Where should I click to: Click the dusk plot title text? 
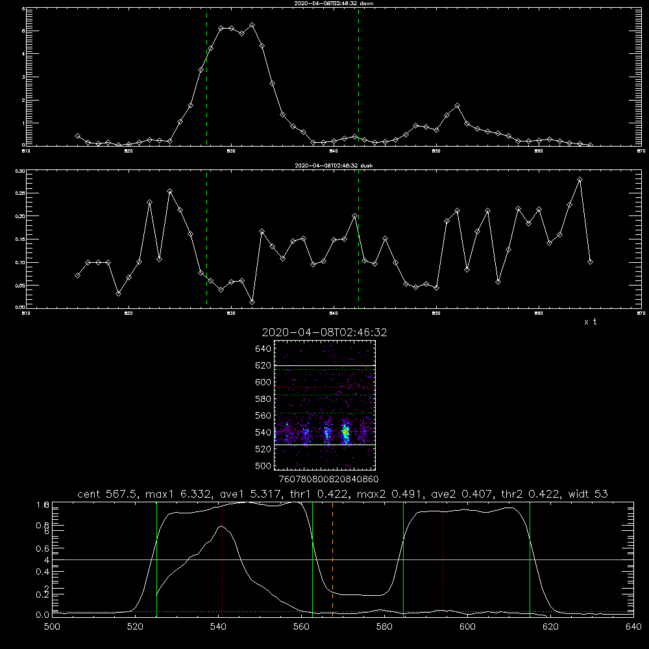[x=334, y=165]
